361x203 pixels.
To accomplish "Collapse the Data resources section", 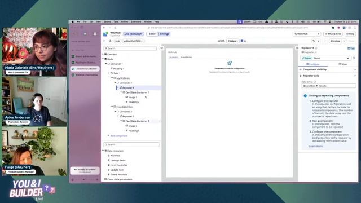I will click(x=103, y=151).
